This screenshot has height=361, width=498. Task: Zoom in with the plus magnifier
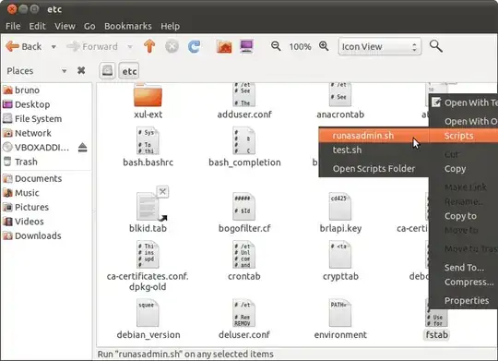tap(324, 46)
